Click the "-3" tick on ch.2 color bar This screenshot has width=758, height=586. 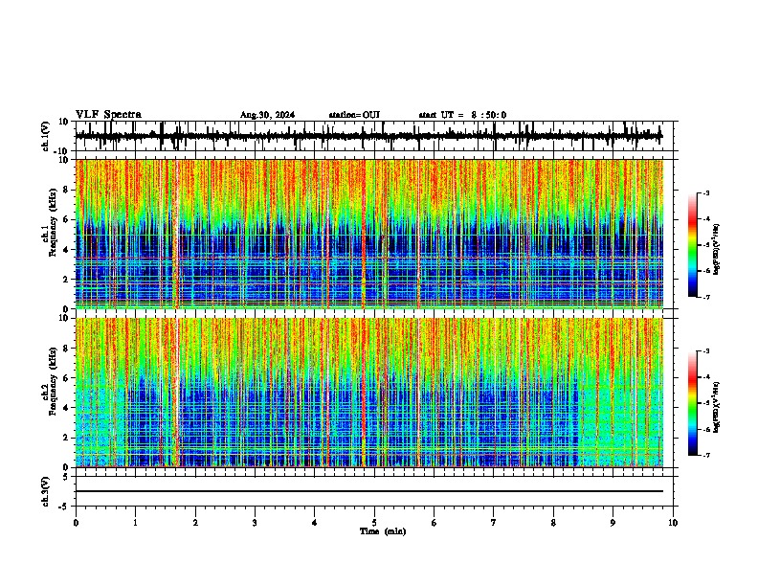click(x=705, y=351)
